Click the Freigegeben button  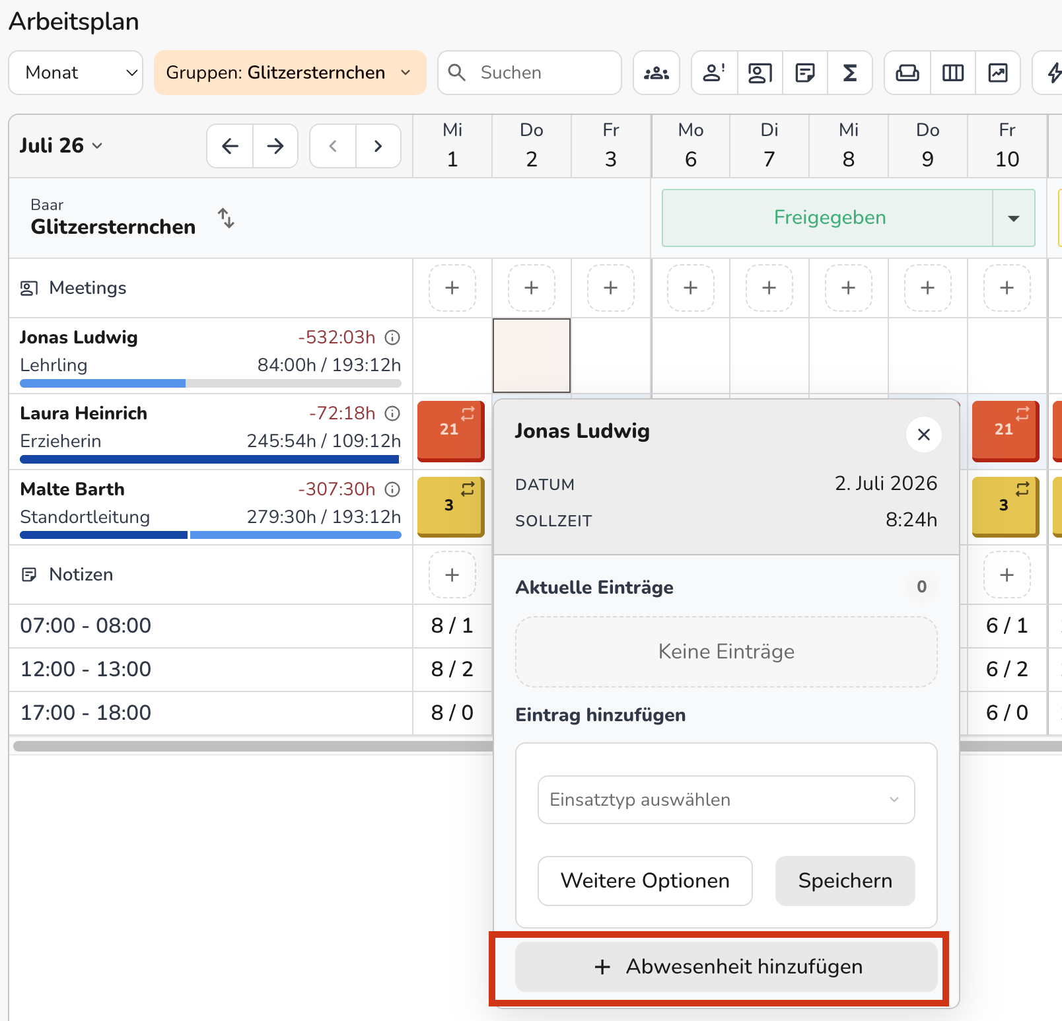pos(828,218)
